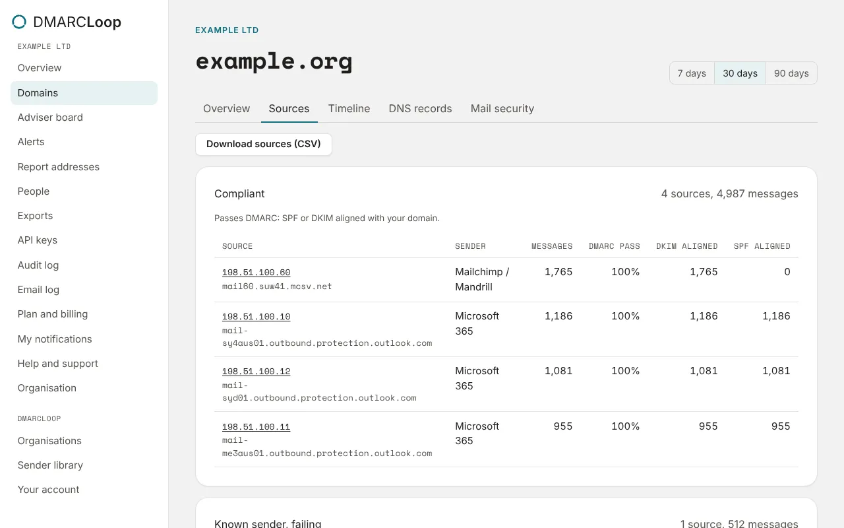Click the example.org page title
The width and height of the screenshot is (844, 528).
(x=274, y=61)
